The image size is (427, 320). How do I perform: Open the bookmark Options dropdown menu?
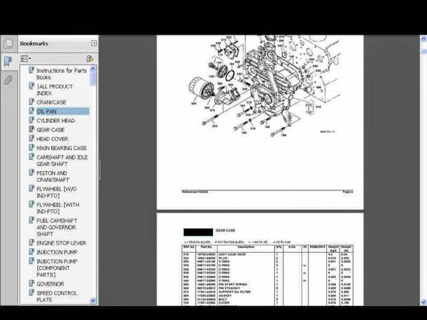(x=25, y=58)
